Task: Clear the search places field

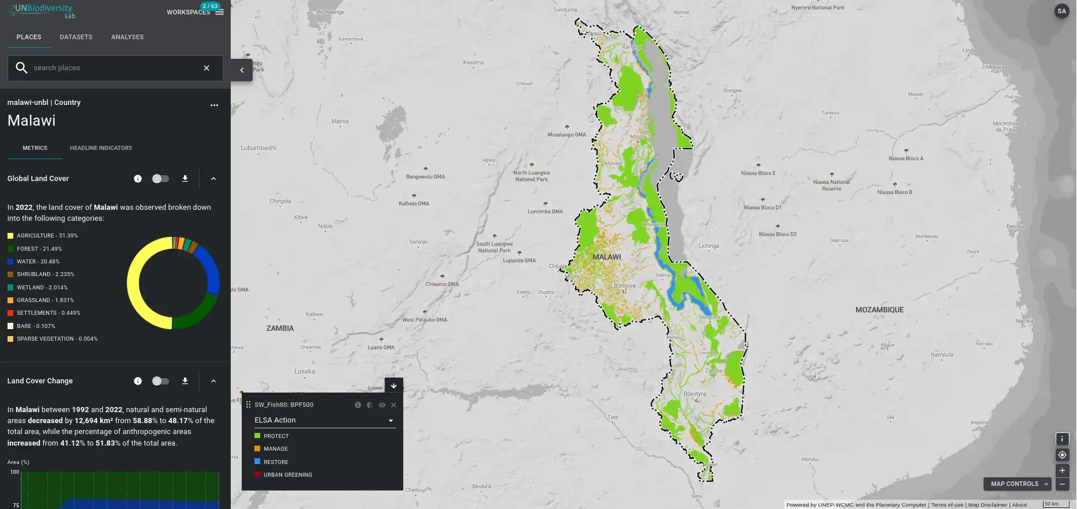Action: pos(207,68)
